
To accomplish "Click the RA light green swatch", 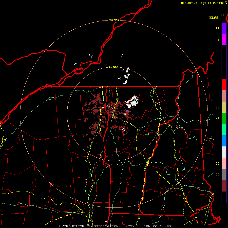I will coord(224,130).
